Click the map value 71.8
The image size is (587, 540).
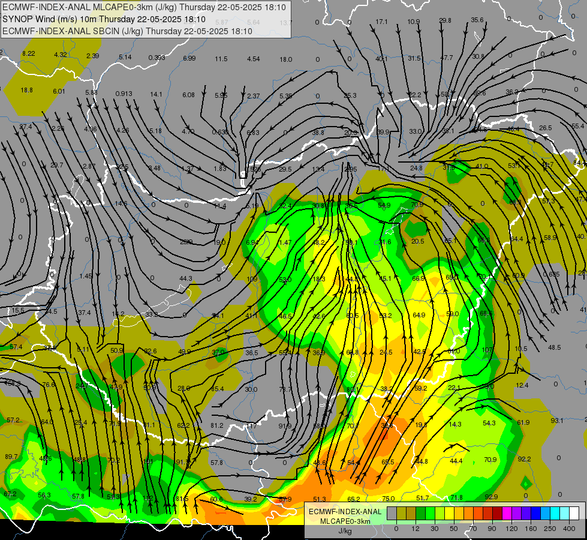pos(456,497)
